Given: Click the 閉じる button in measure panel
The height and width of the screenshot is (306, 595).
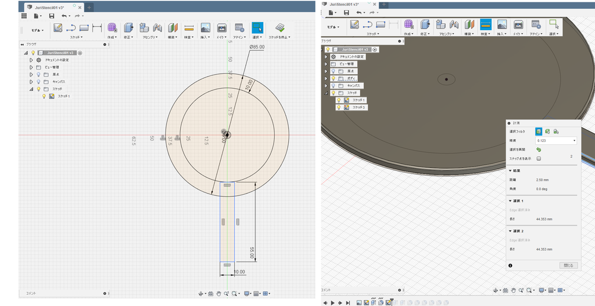Looking at the screenshot, I should [x=569, y=265].
